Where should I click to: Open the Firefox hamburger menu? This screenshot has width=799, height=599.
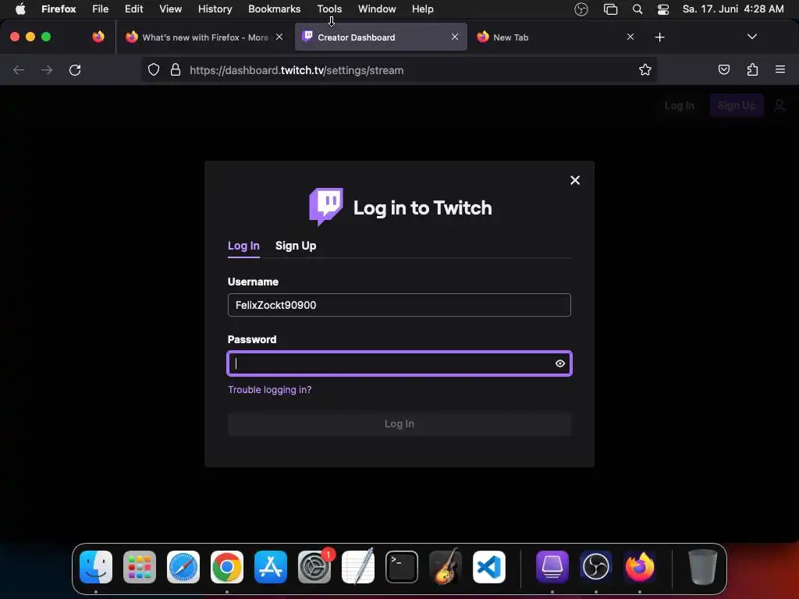tap(779, 69)
